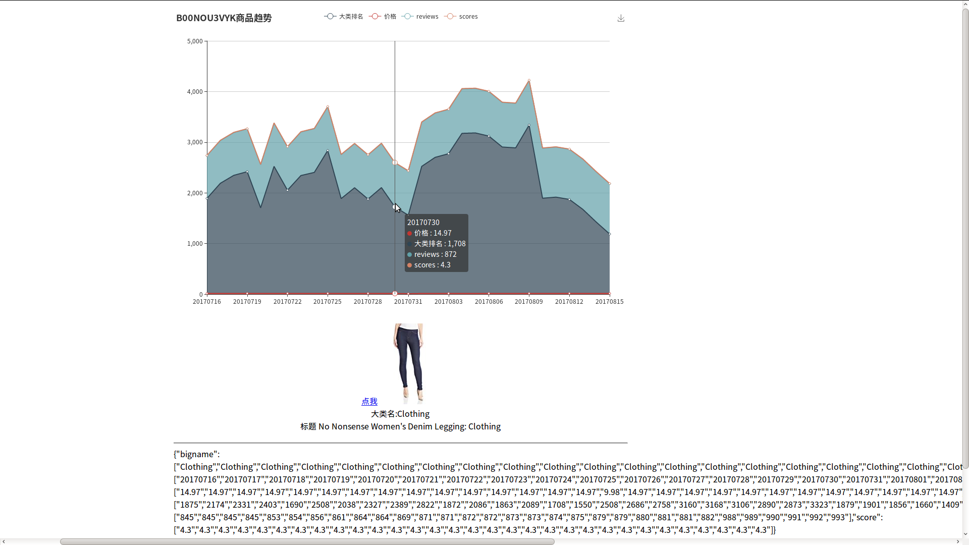Open the 点我 hyperlink
Screen dimensions: 969x545
point(369,401)
